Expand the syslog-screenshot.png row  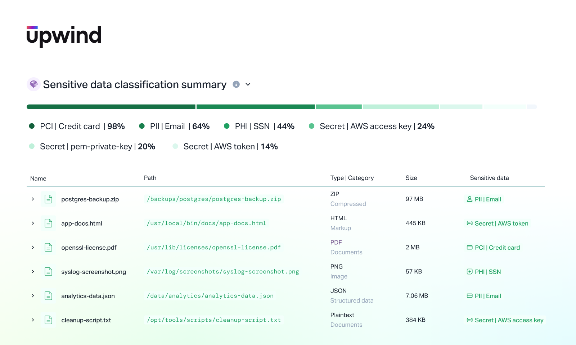[x=33, y=272]
